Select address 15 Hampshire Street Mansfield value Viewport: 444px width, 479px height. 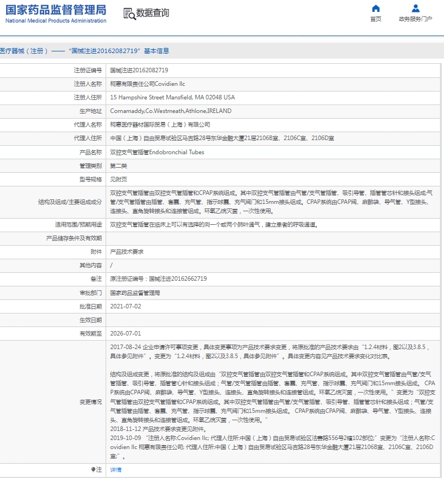click(172, 98)
